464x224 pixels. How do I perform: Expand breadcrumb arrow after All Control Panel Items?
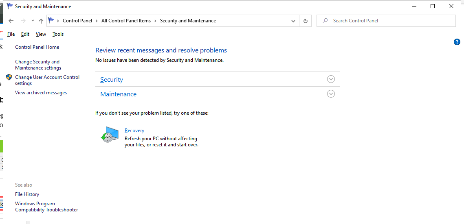tap(155, 21)
